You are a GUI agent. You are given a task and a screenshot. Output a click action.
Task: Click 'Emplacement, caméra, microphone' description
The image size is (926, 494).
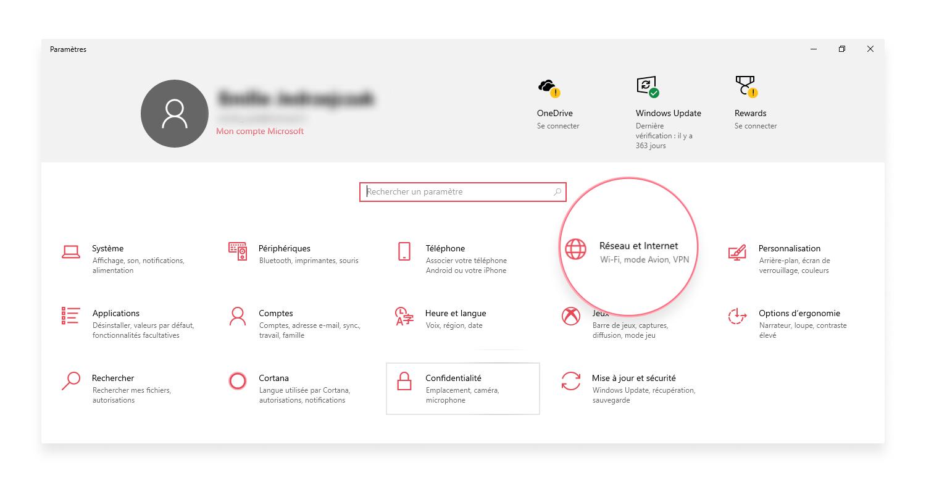462,395
